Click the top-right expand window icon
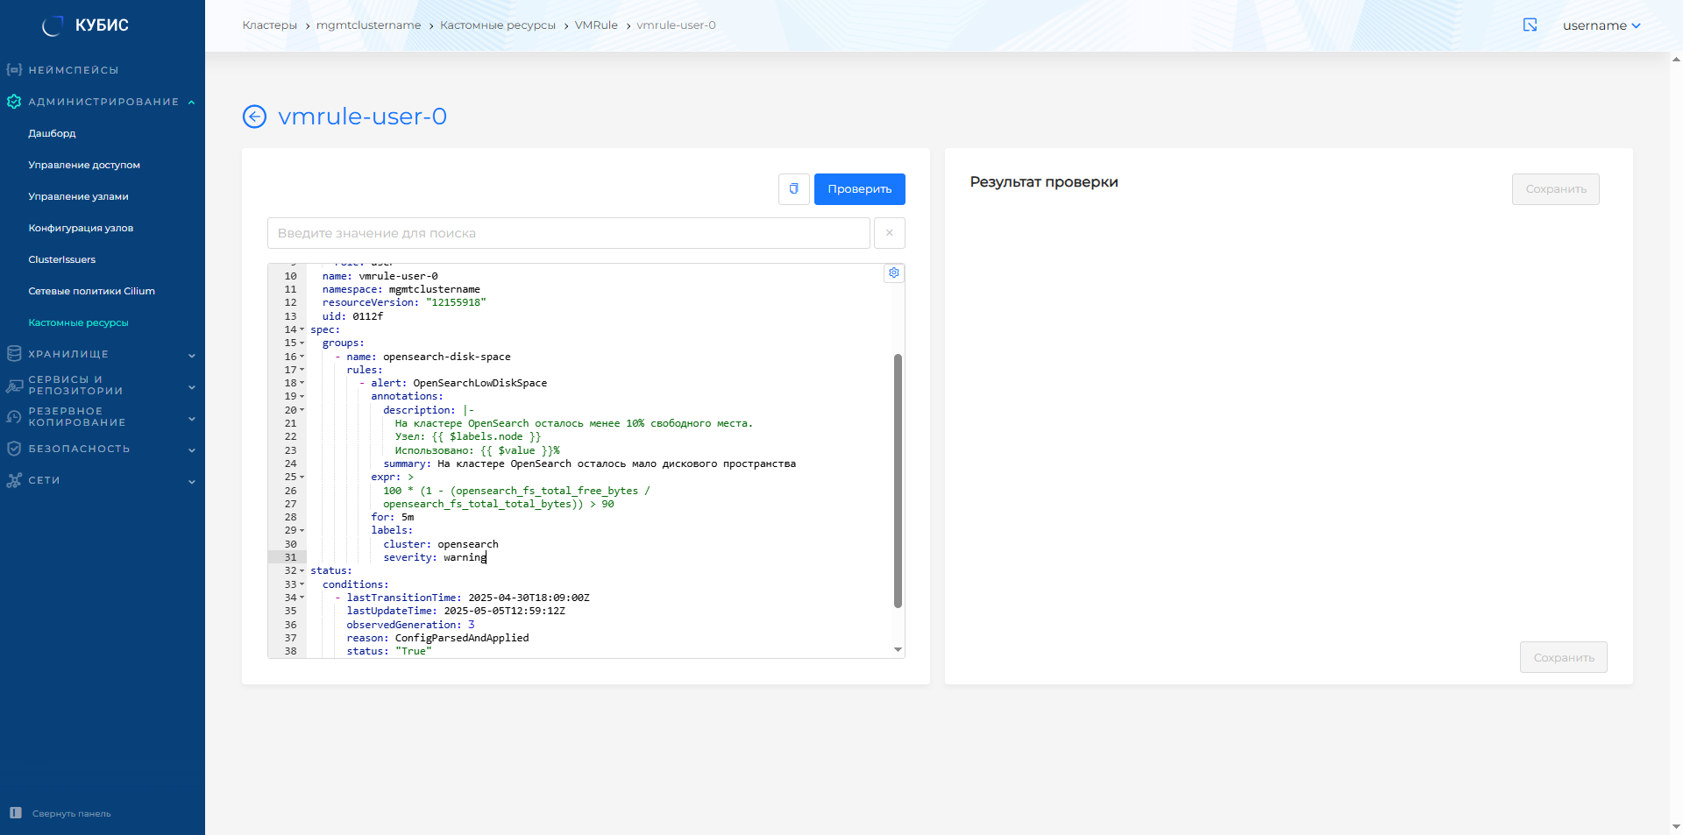This screenshot has width=1683, height=835. (1530, 25)
